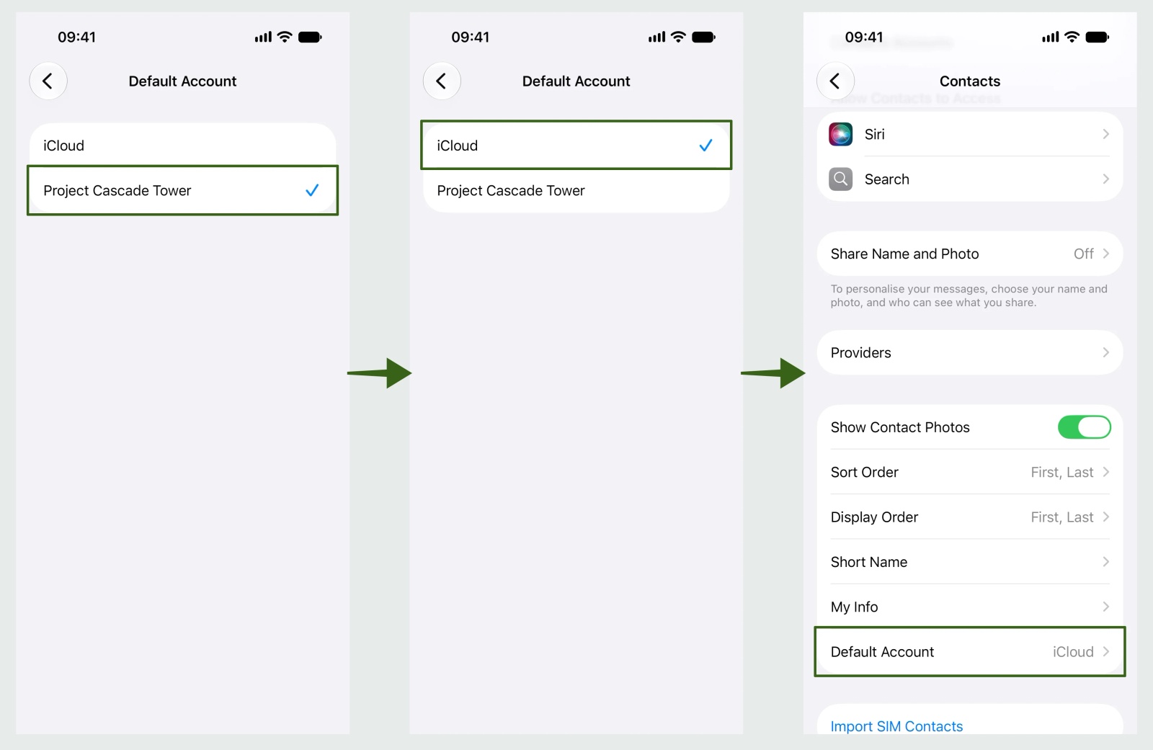
Task: Open My Info settings
Action: click(969, 607)
